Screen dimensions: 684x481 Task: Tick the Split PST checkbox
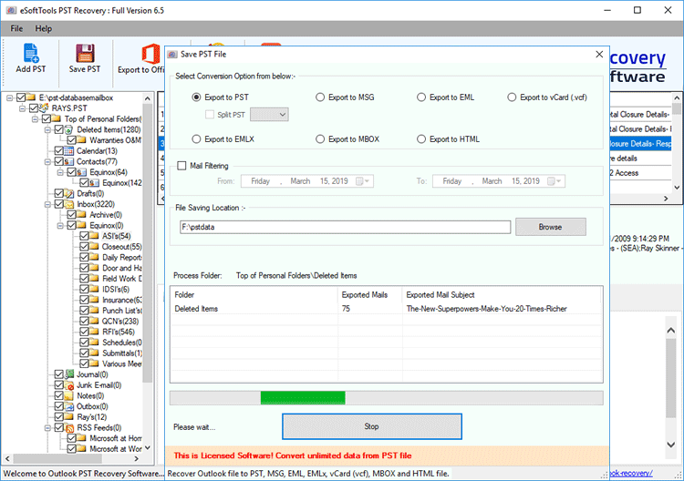tap(210, 115)
